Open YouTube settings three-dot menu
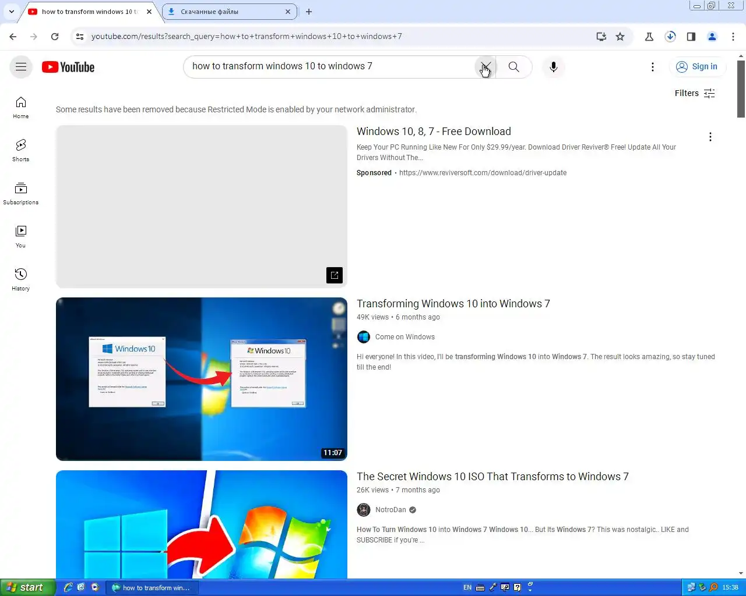746x596 pixels. (x=653, y=67)
